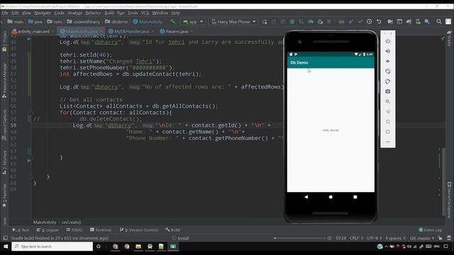Click the Git show history clock icon
The image size is (454, 255).
pyautogui.click(x=370, y=22)
